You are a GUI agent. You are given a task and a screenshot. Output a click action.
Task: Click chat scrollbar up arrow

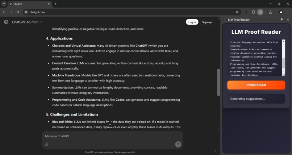218,18
